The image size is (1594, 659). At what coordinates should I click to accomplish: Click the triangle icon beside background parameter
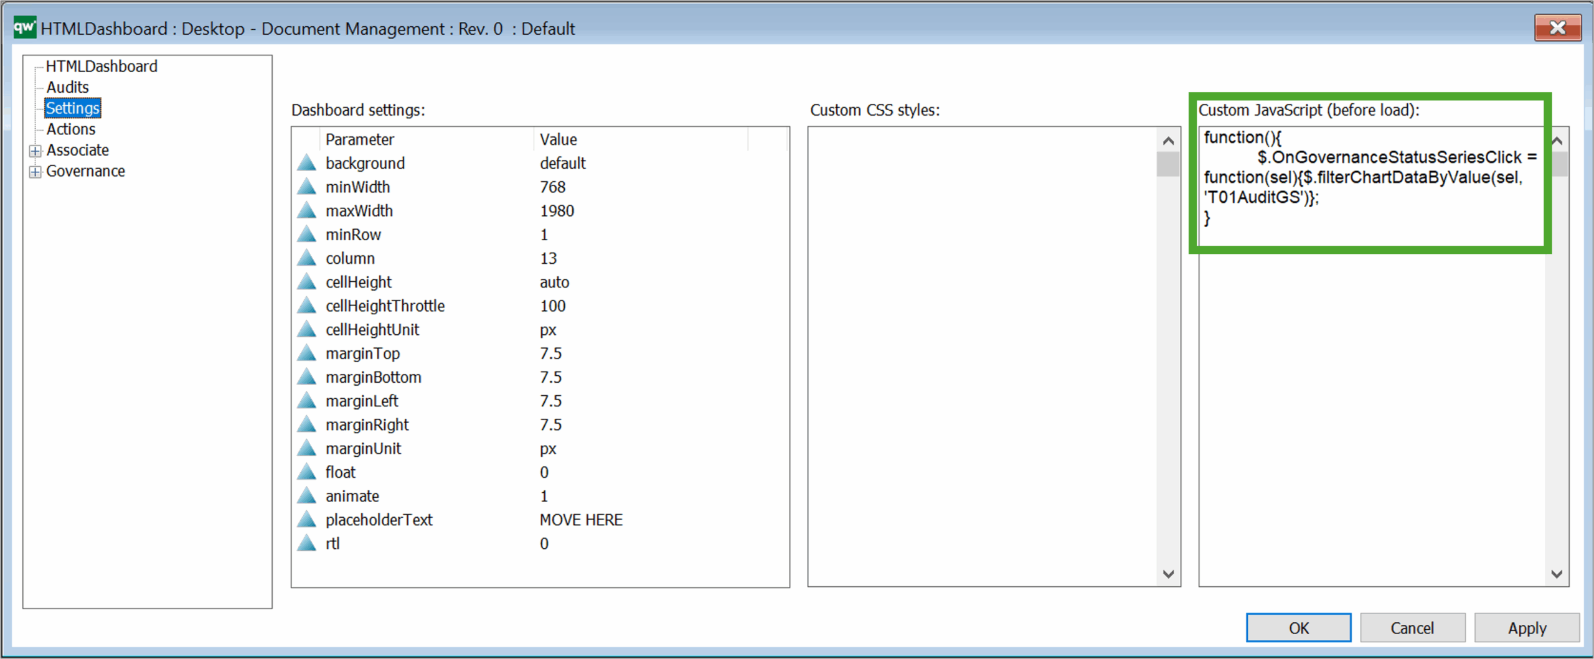[x=306, y=163]
